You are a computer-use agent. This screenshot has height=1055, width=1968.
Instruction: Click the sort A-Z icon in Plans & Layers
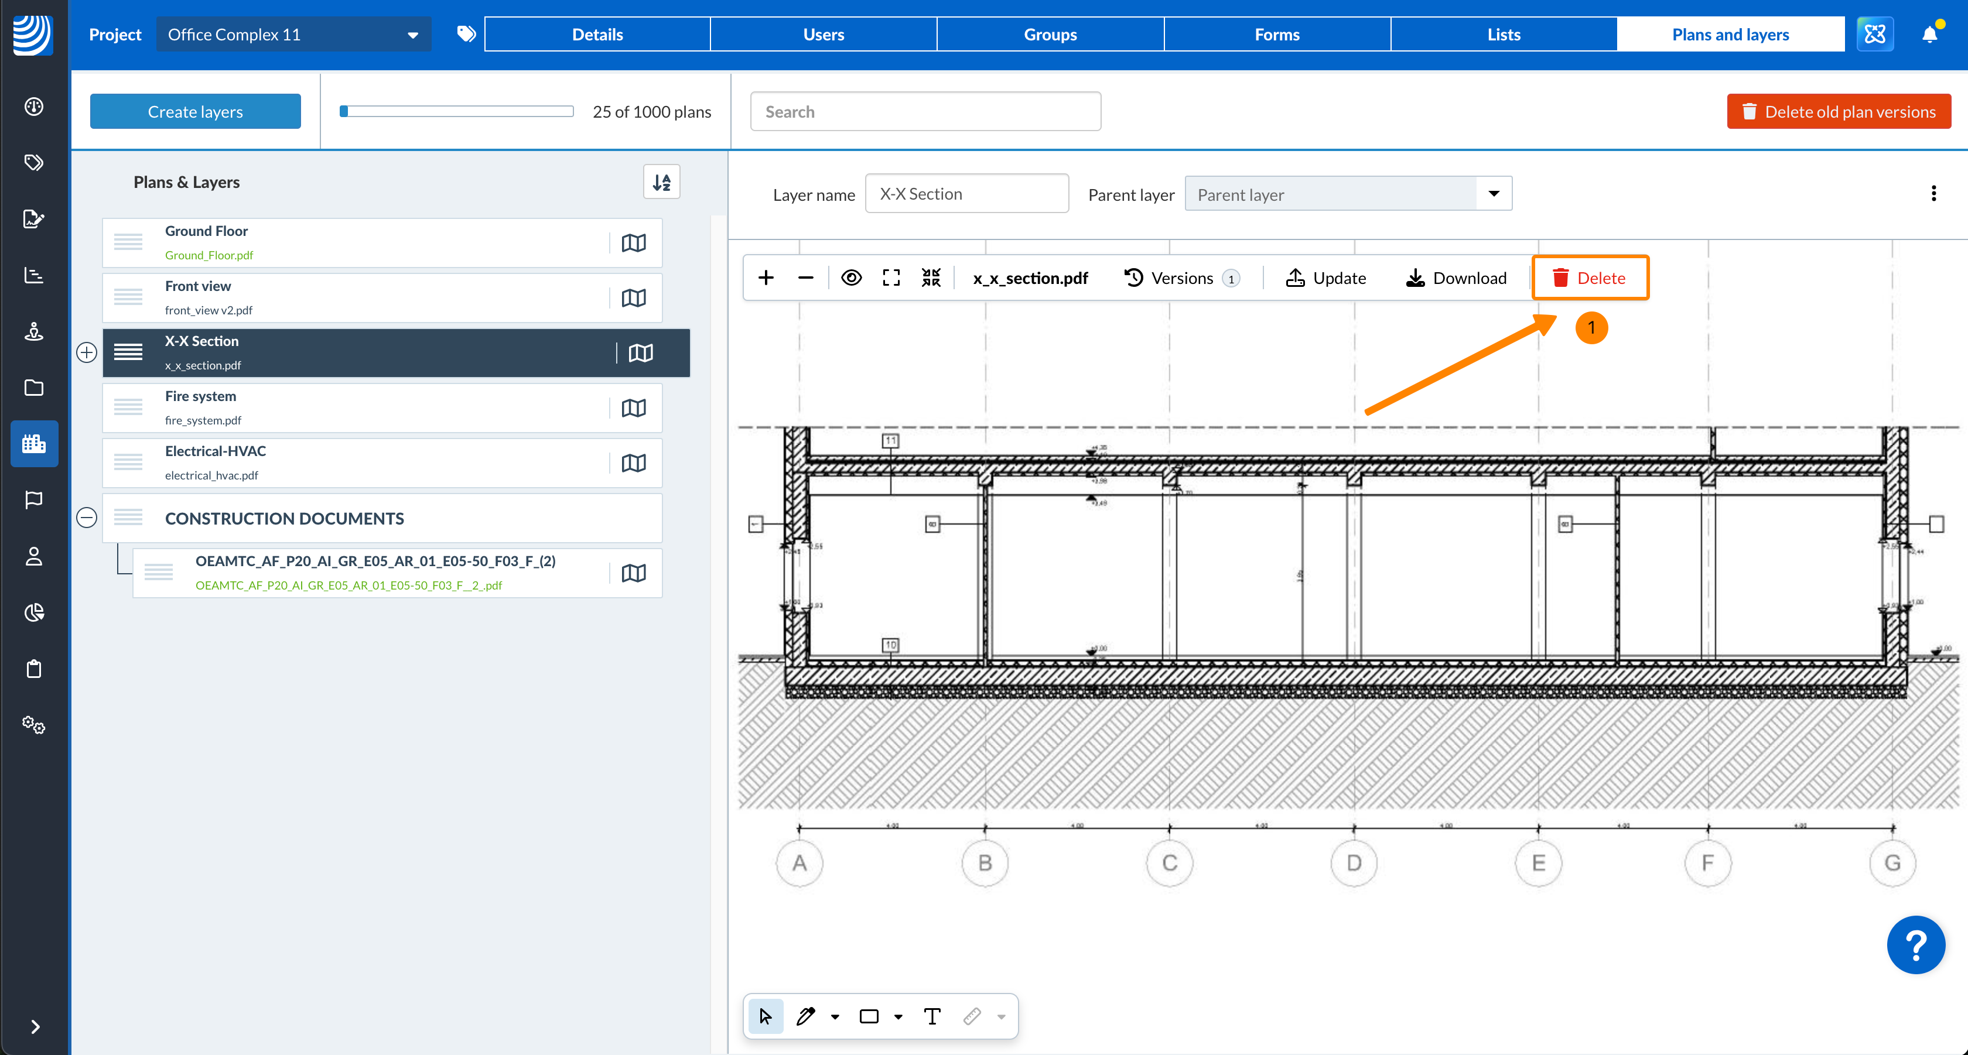pos(662,181)
